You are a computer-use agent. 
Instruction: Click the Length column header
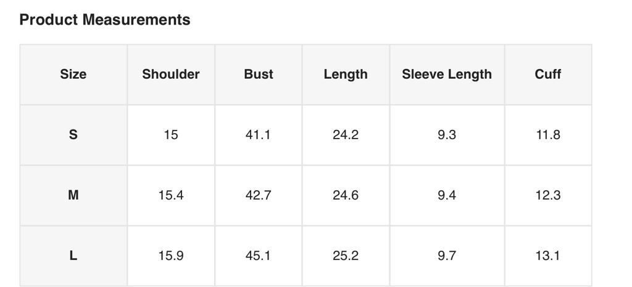tap(346, 75)
